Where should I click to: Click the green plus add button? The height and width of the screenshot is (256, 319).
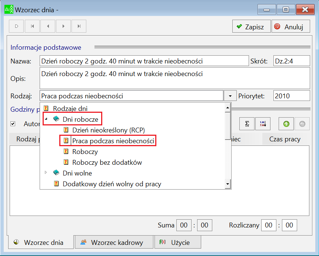pyautogui.click(x=286, y=124)
